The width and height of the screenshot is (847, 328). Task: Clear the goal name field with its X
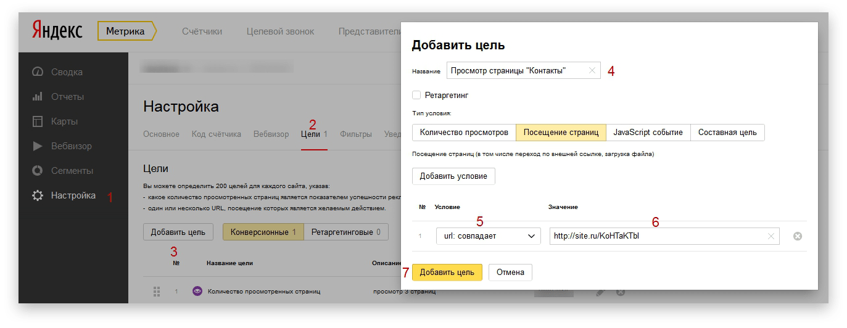[x=592, y=71]
